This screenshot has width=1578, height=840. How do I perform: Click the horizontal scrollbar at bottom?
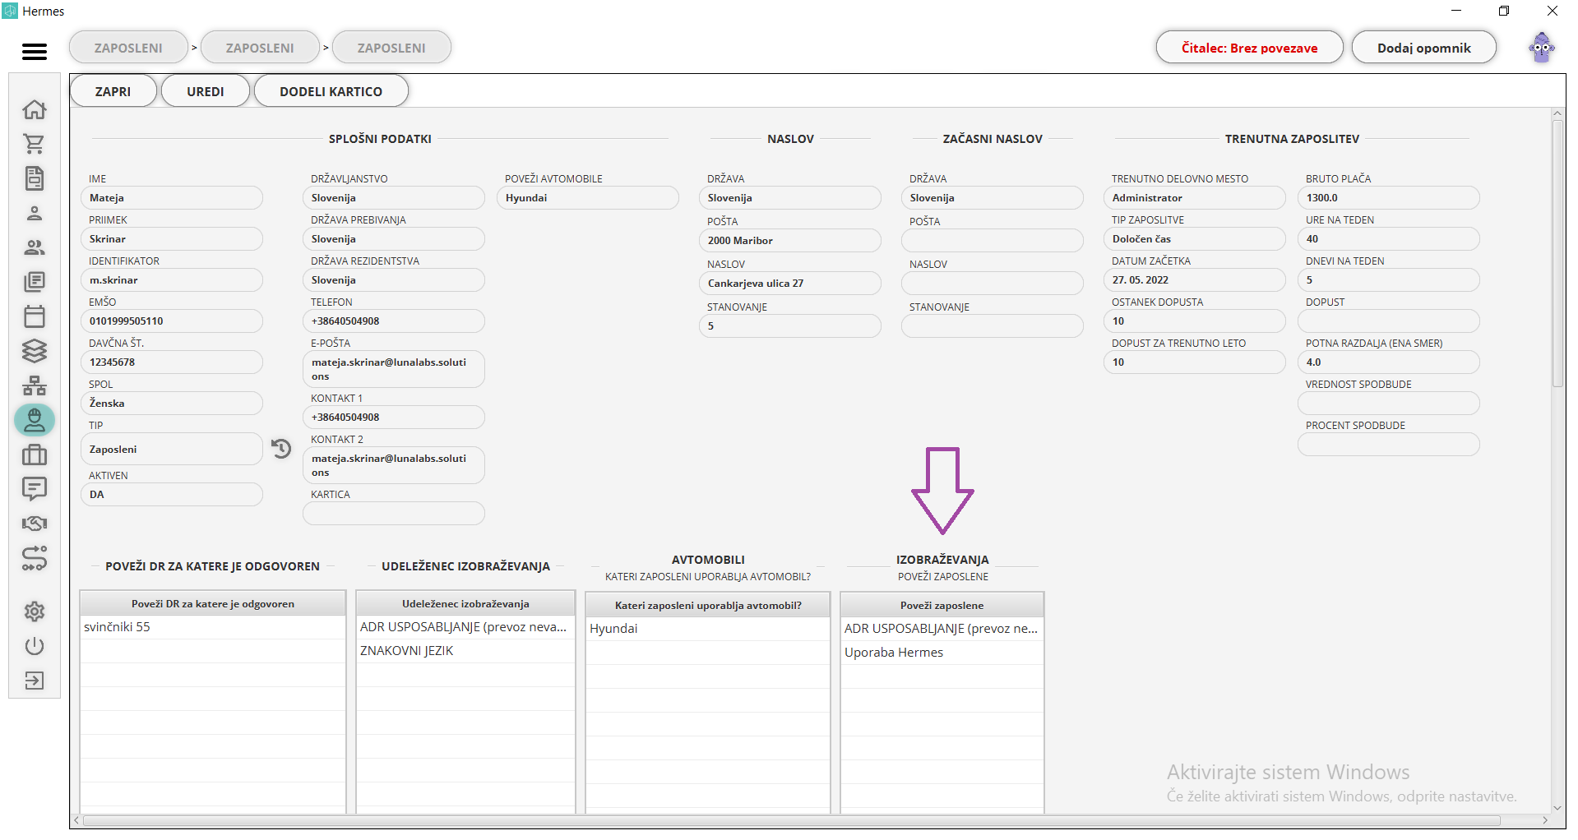click(791, 820)
